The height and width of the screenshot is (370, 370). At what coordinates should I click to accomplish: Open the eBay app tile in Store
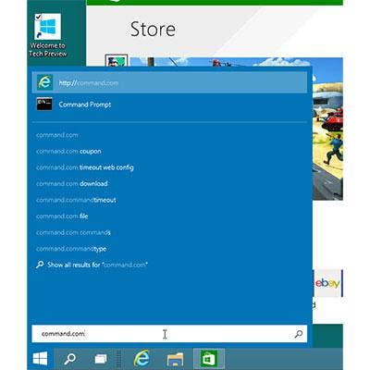[327, 283]
